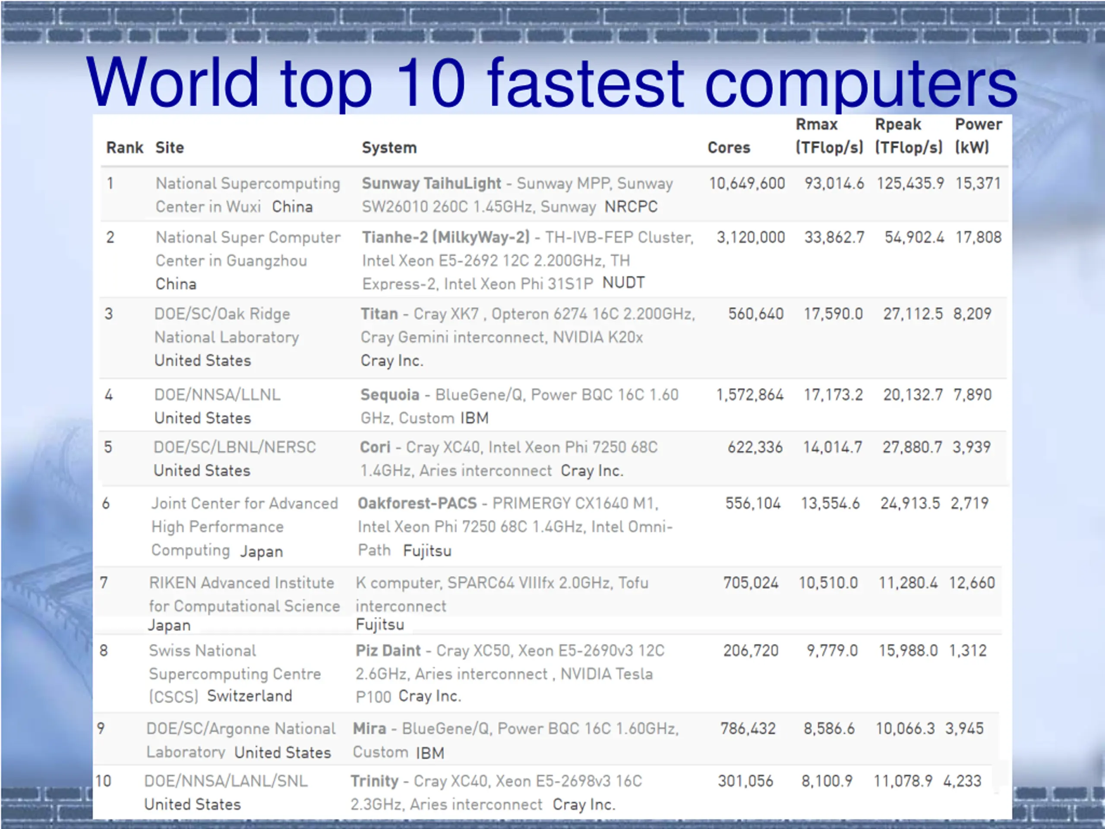
Task: Click the 'System' column header
Action: coord(389,148)
